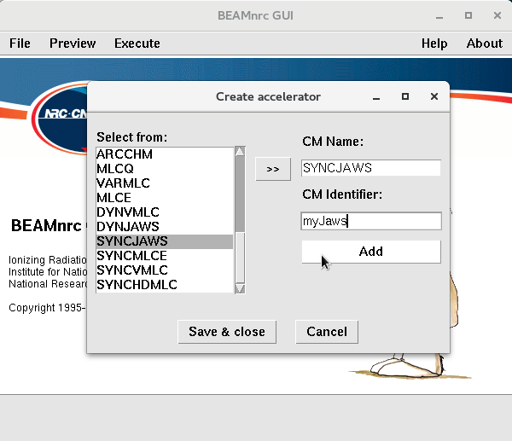Close the Create accelerator dialog
The width and height of the screenshot is (512, 441).
[434, 96]
